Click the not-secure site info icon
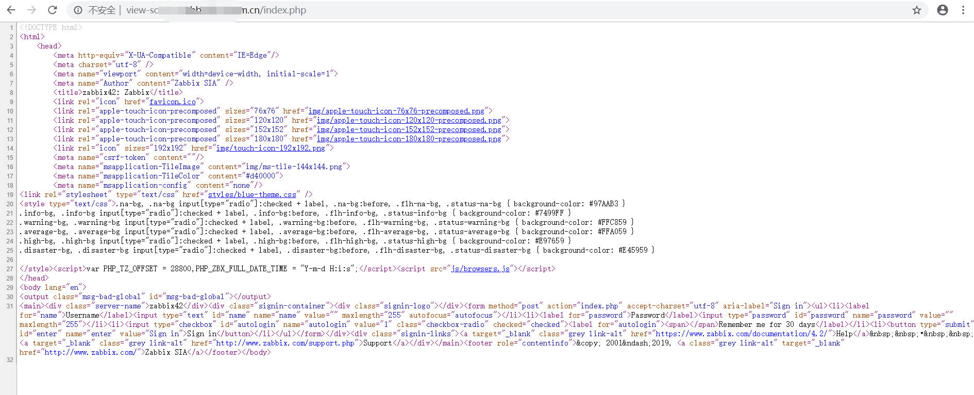Image resolution: width=974 pixels, height=395 pixels. 78,10
